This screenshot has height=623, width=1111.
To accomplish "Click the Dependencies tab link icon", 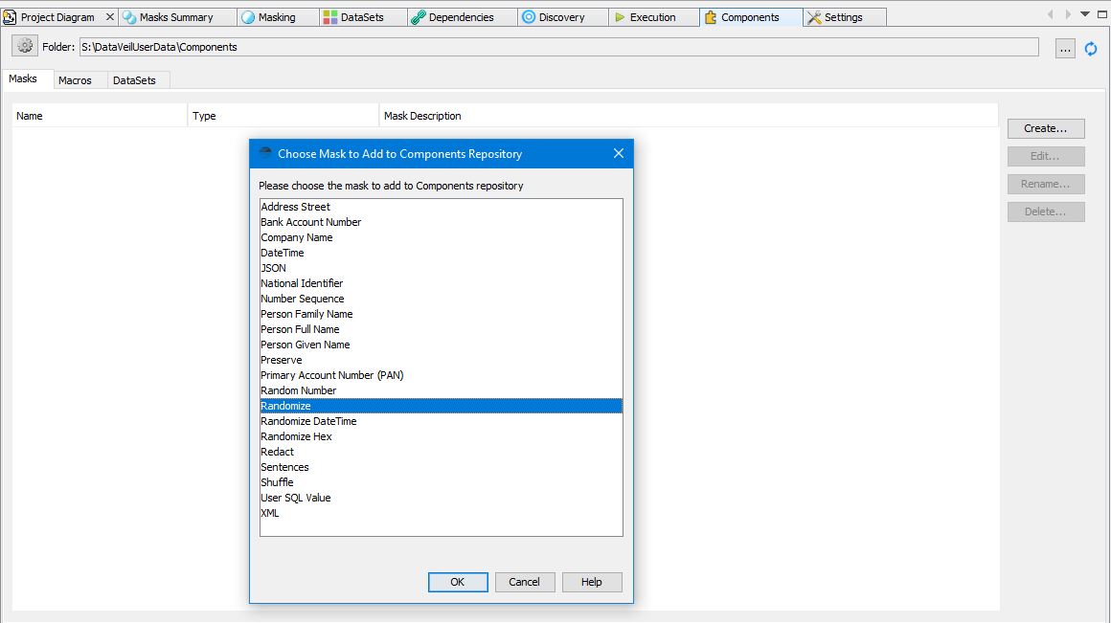I will (x=418, y=17).
